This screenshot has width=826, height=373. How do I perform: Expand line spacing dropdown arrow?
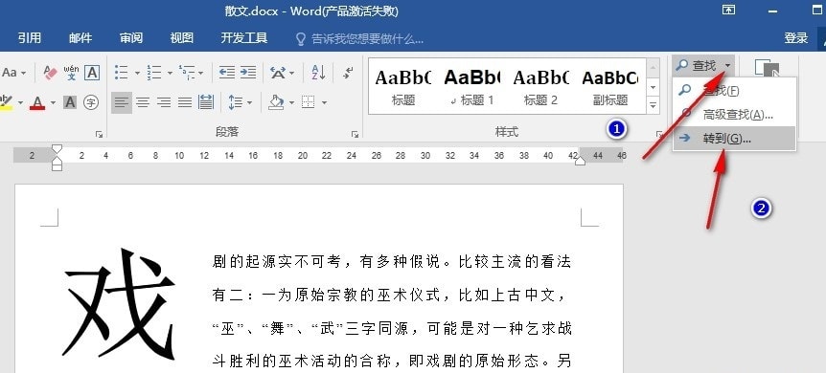[x=249, y=102]
